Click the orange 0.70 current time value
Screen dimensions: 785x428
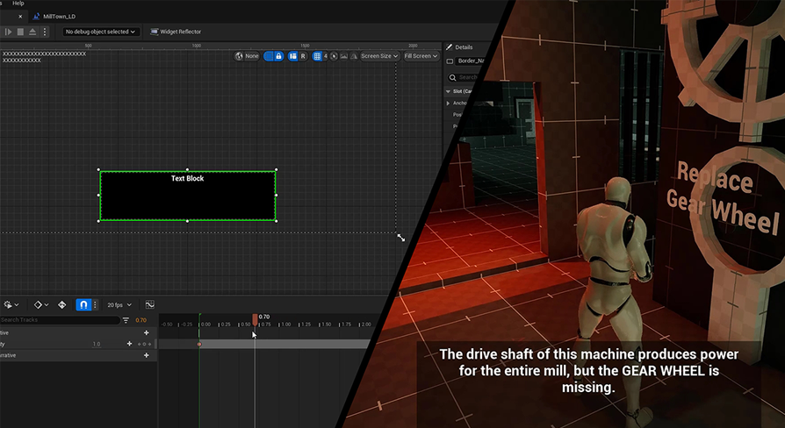(140, 320)
